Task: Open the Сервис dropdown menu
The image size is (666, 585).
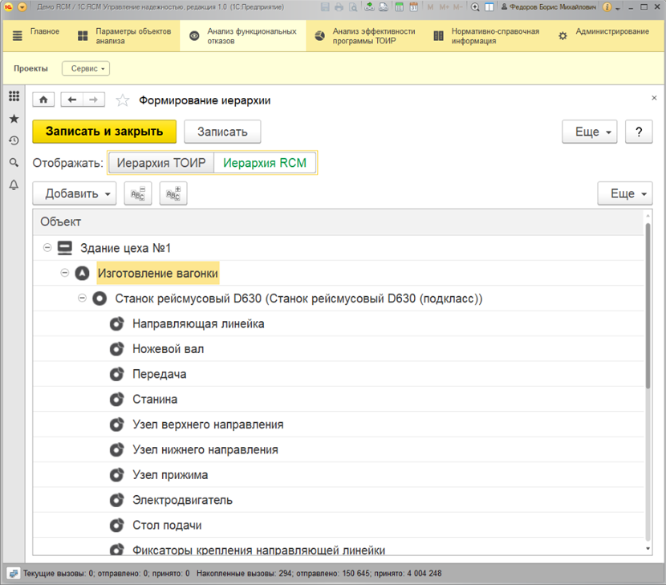Action: tap(87, 69)
